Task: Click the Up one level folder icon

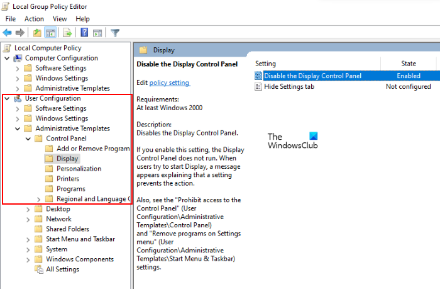Action: click(37, 33)
